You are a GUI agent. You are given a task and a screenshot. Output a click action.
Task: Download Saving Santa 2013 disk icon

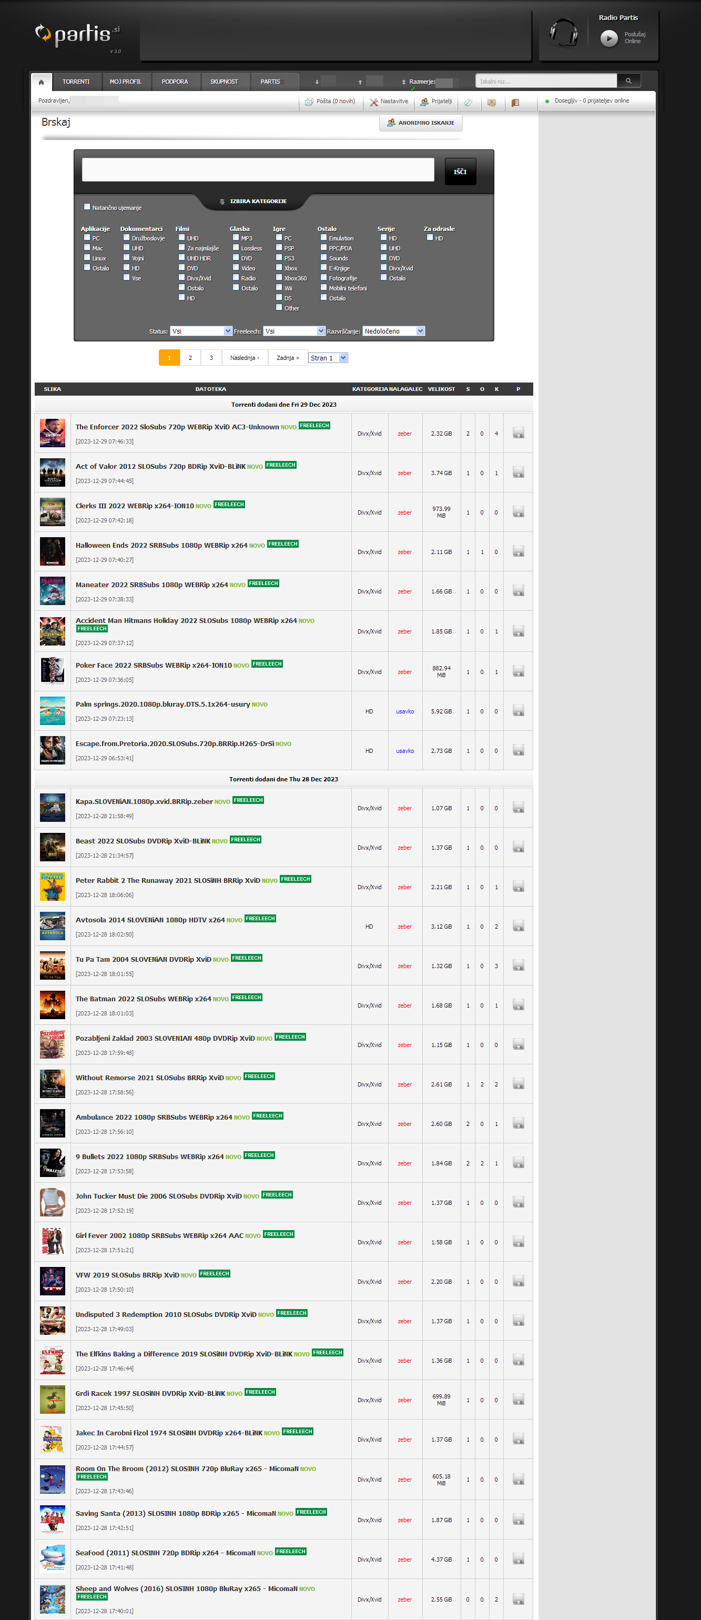pos(518,1520)
